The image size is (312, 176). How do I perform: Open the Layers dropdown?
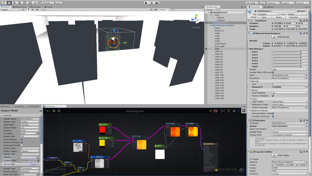288,3
